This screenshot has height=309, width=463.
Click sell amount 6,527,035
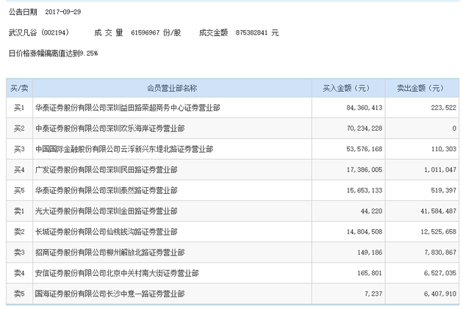440,273
